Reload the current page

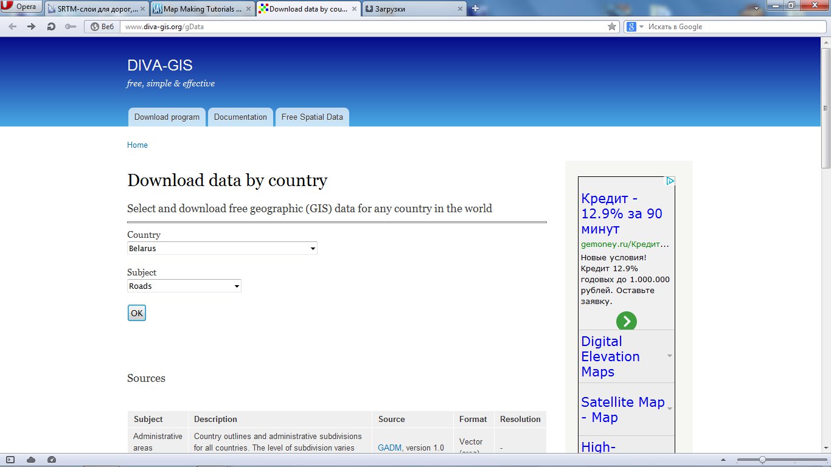pyautogui.click(x=51, y=27)
